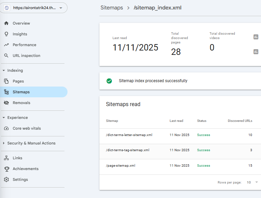Screen dimensions: 261x198
Task: Open chart icon beside Total discovered pages
Action: 256,37
